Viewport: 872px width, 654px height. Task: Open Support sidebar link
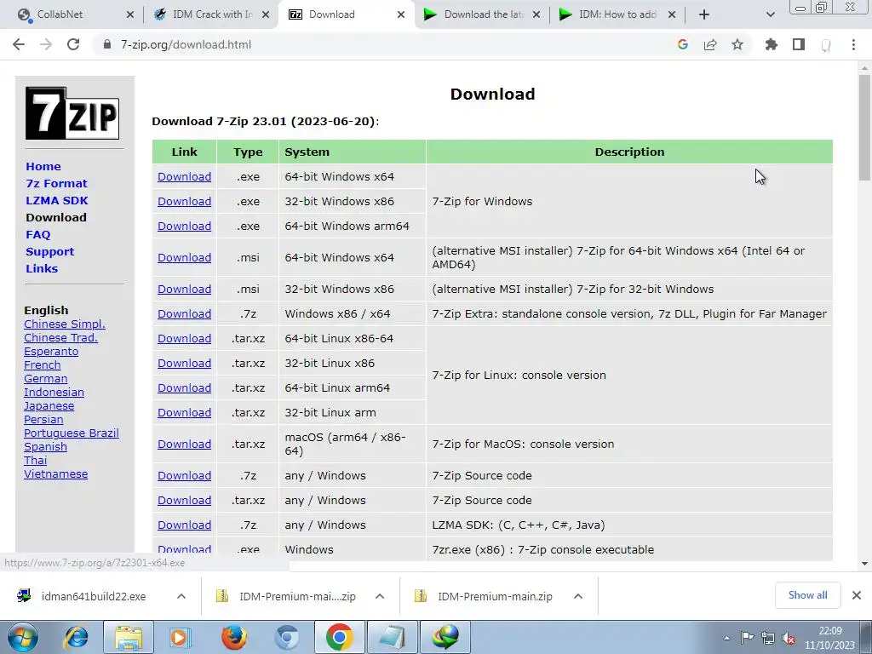[x=49, y=251]
